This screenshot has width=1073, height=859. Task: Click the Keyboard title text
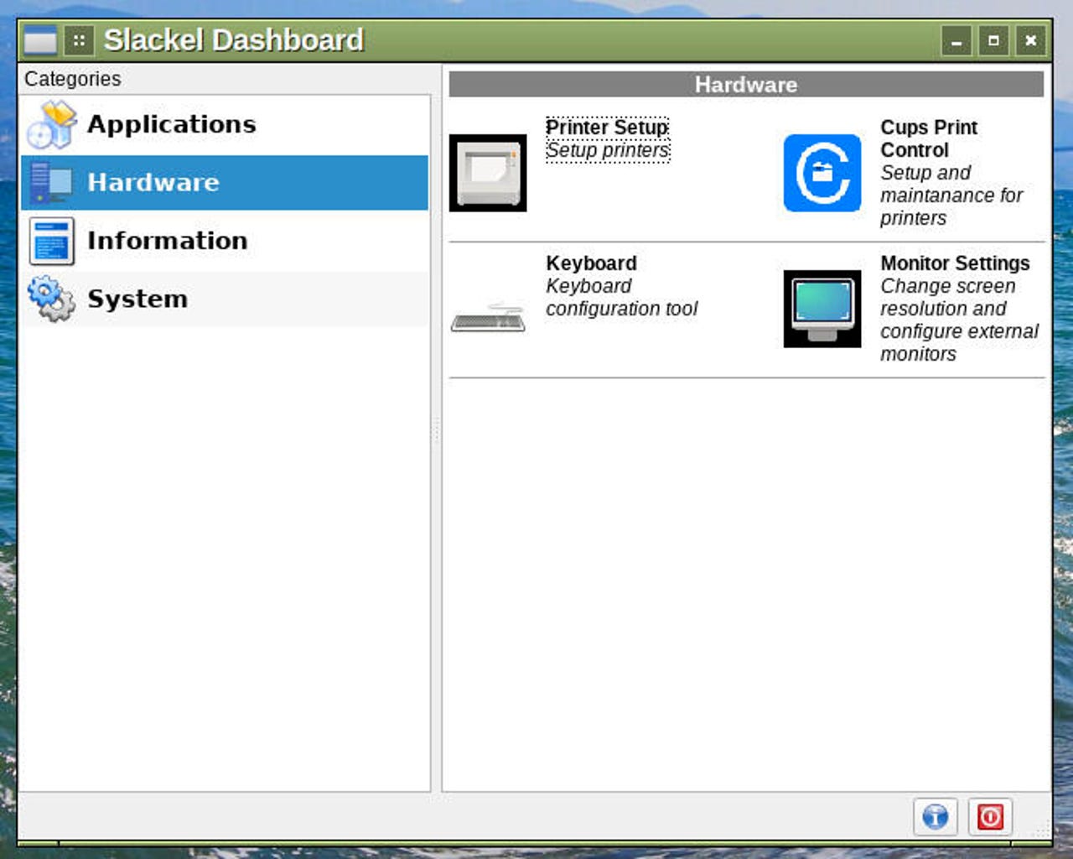(x=591, y=263)
